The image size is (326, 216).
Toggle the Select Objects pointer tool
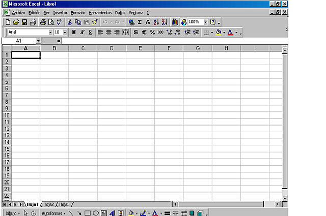pyautogui.click(x=25, y=213)
